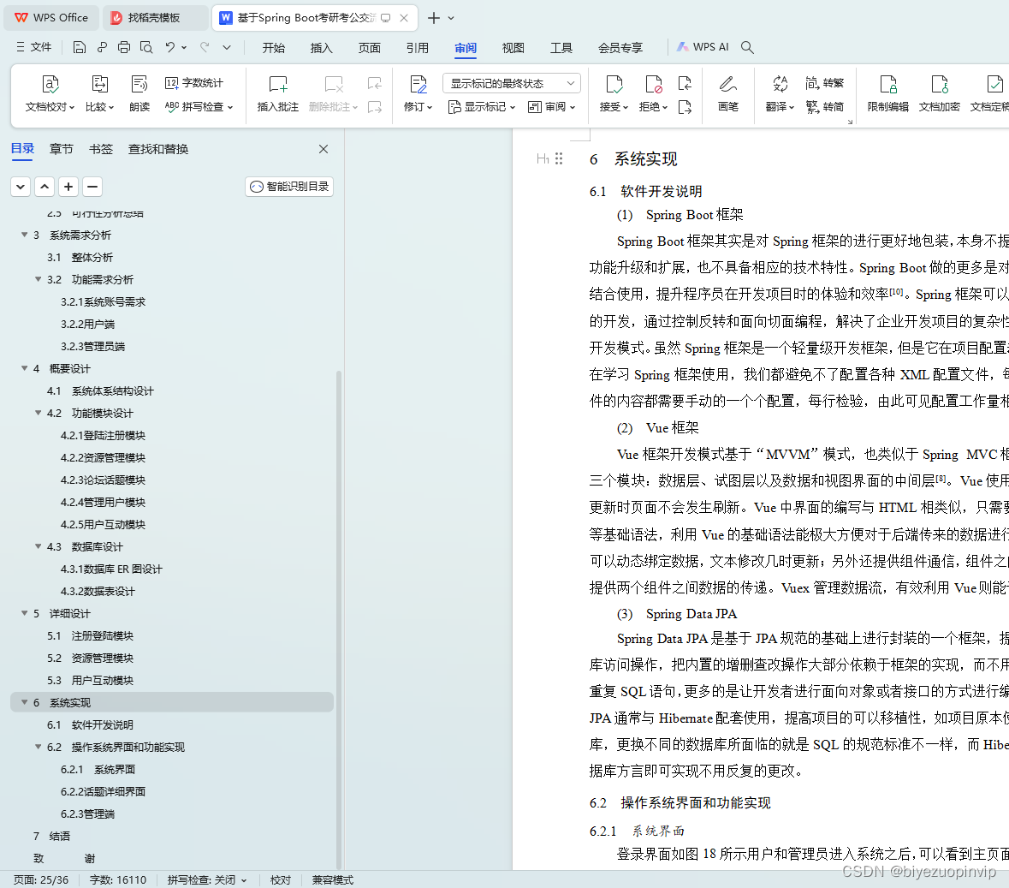Open WPS AI assistant
The image size is (1009, 888).
[703, 47]
